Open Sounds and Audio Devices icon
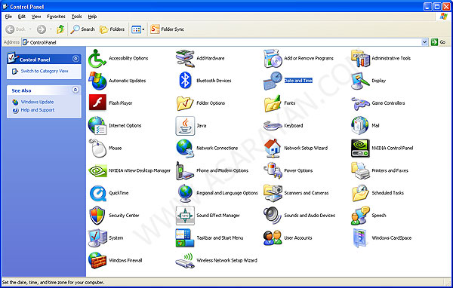Screen dimensions: 453x288 [273, 216]
